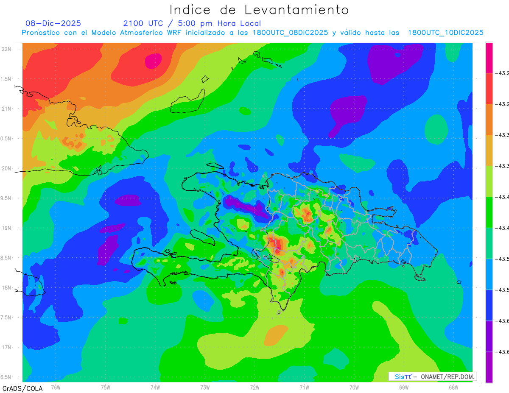Click the bottom purple swatch of the legend
Viewport: 509px width, 393px height.
tap(489, 367)
